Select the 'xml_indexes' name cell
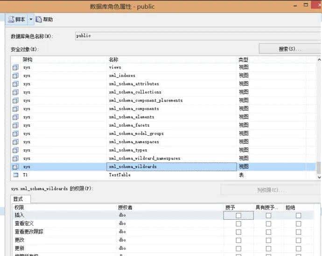Viewport: 322px width, 256px height. coord(122,76)
